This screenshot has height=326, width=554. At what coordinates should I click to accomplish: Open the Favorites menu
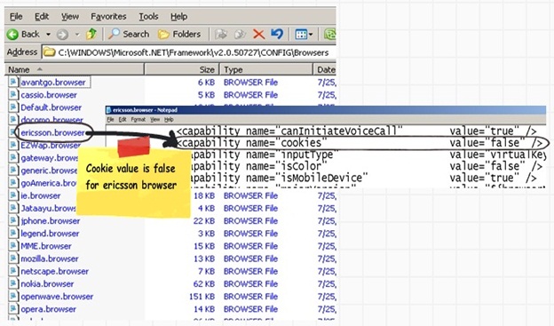click(x=108, y=16)
